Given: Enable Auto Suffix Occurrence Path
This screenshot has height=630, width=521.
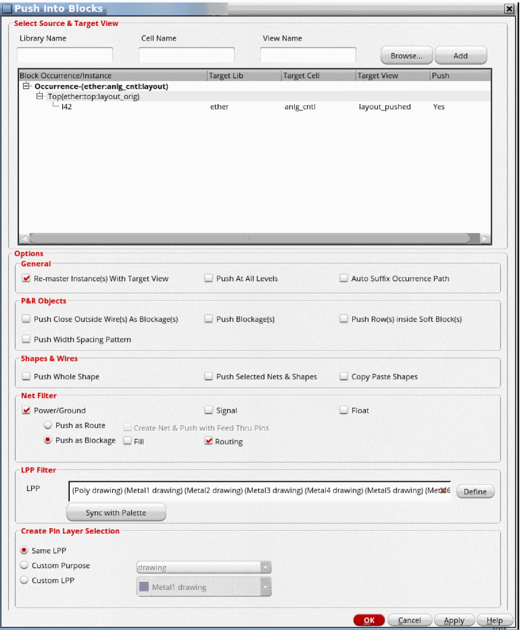Looking at the screenshot, I should [344, 278].
